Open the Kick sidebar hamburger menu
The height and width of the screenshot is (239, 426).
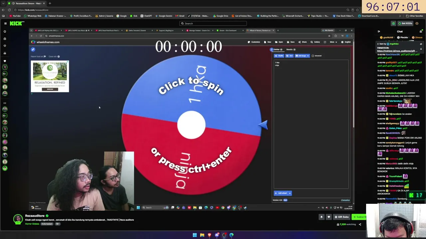tap(5, 23)
